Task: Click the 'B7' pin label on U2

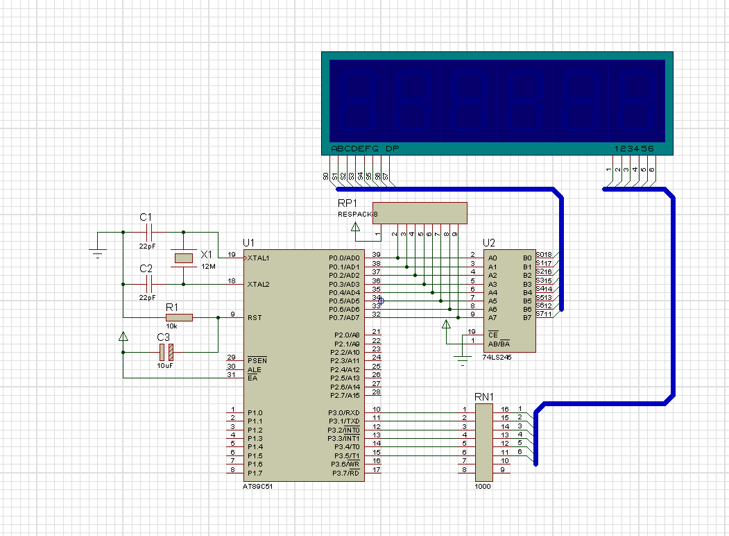Action: click(527, 318)
